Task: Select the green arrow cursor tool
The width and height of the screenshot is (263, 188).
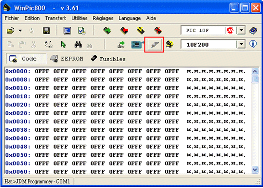Action: [x=63, y=45]
